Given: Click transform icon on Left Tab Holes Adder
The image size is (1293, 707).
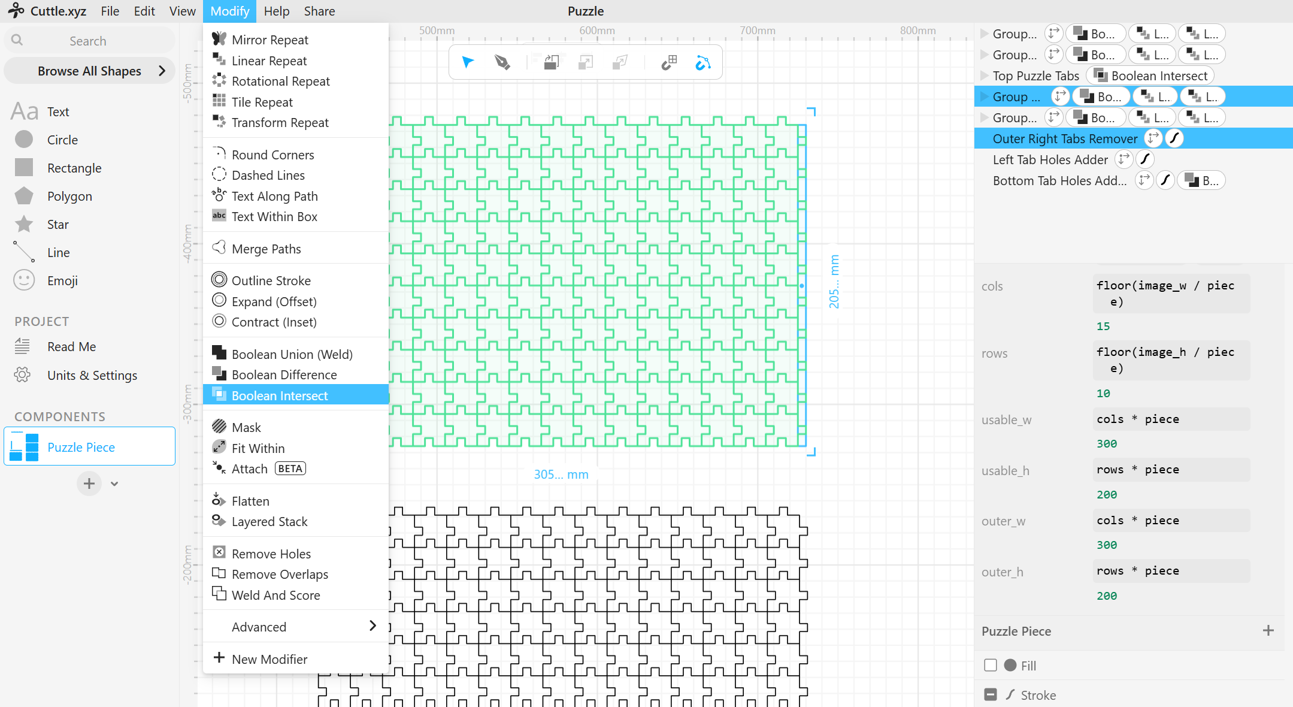Looking at the screenshot, I should (1124, 159).
